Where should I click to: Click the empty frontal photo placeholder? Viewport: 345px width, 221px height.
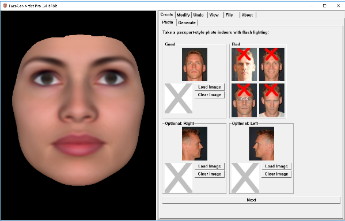click(179, 98)
